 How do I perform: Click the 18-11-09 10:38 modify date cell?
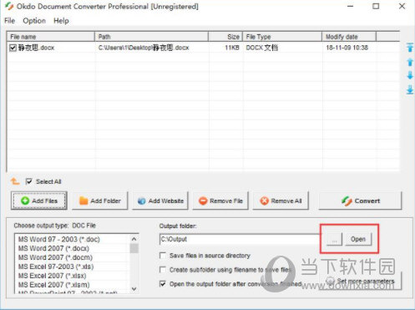tap(347, 48)
